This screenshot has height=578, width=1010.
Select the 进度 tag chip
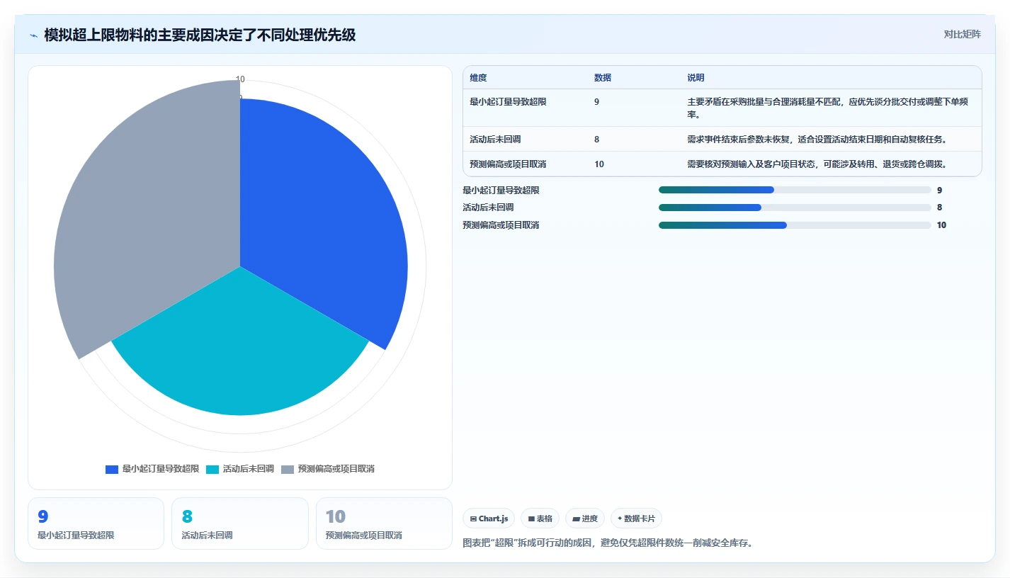coord(584,518)
